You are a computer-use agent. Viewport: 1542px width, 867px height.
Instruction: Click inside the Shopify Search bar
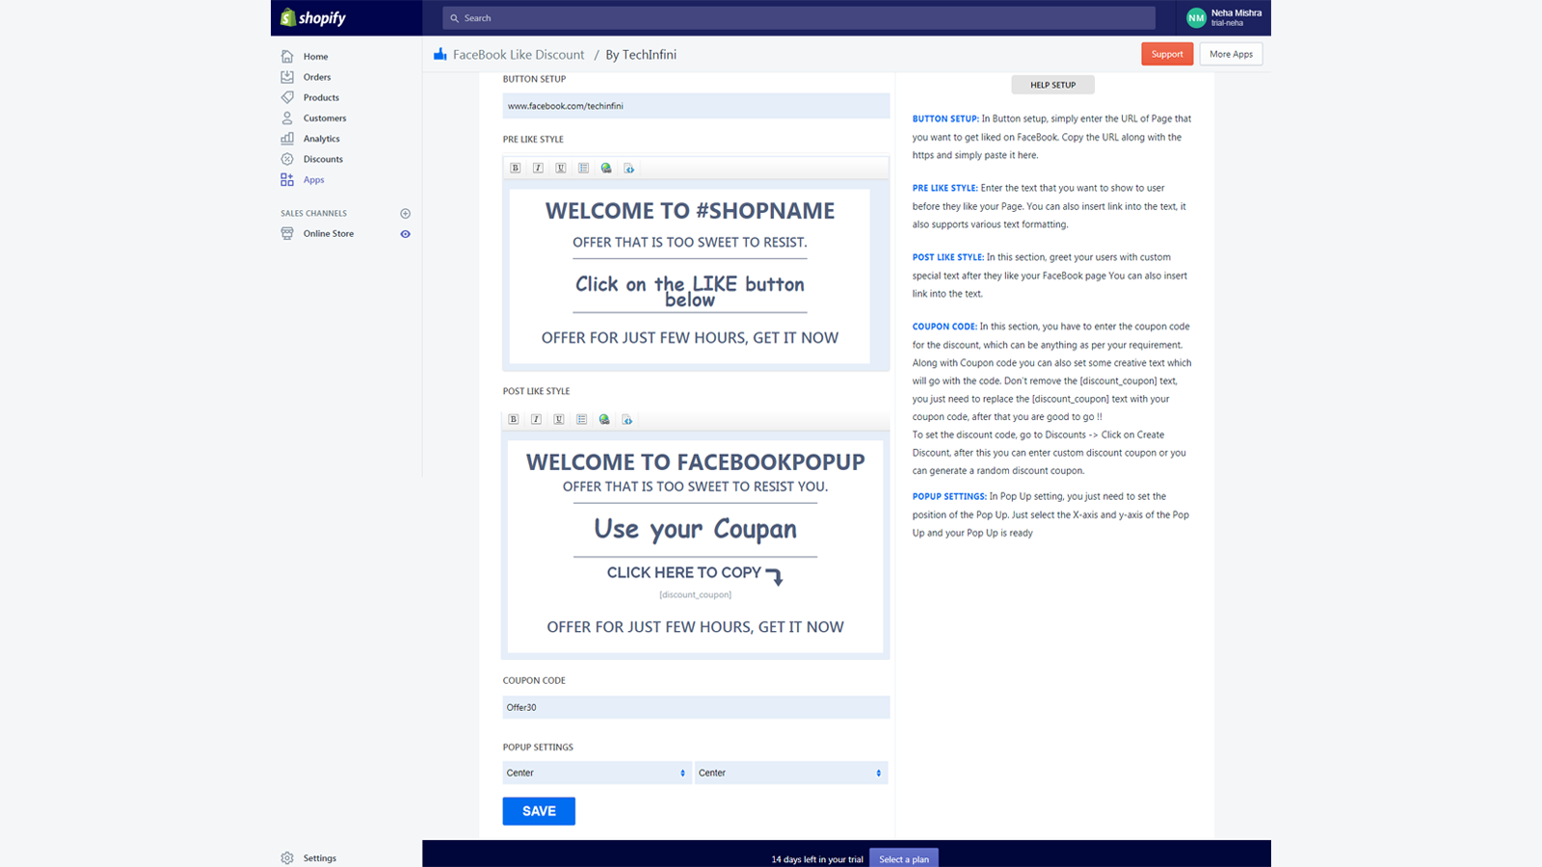(x=799, y=18)
